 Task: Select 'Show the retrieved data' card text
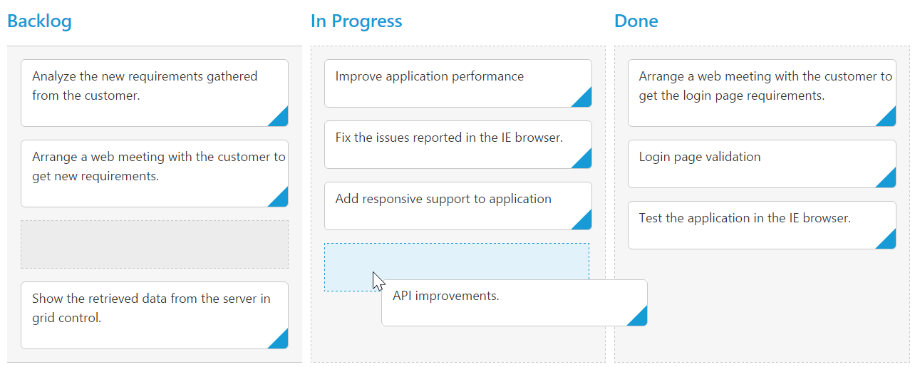[151, 308]
